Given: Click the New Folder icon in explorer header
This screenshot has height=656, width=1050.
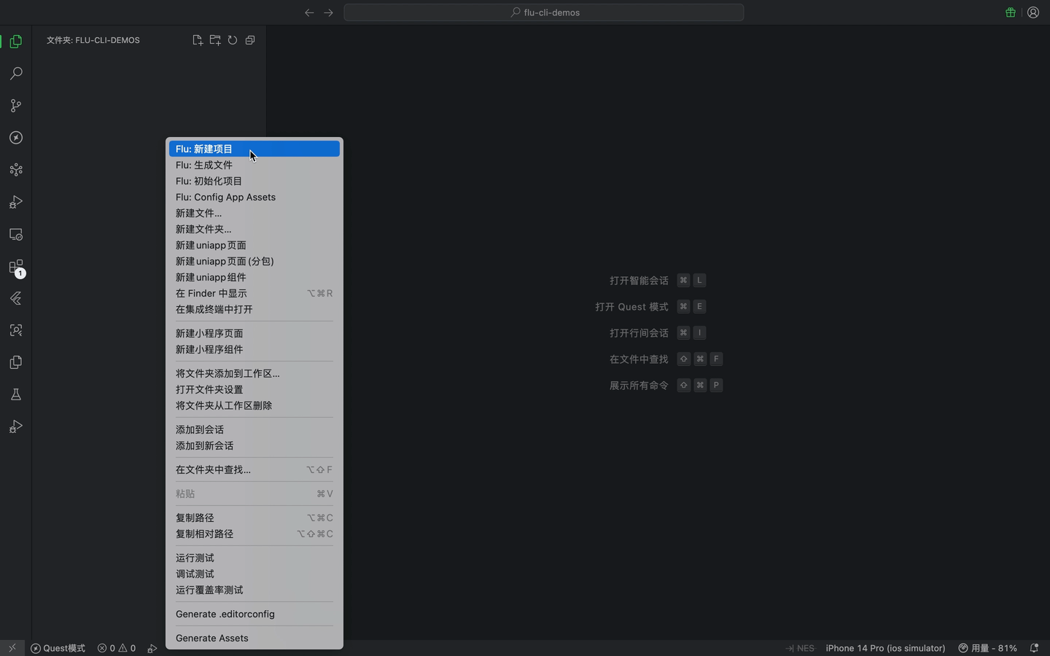Looking at the screenshot, I should pyautogui.click(x=215, y=40).
